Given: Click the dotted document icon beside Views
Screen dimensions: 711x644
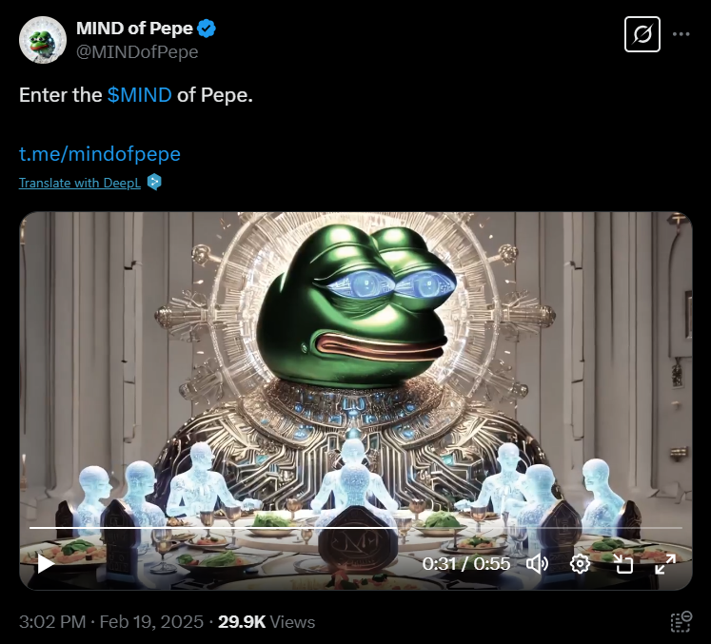Looking at the screenshot, I should [x=681, y=622].
